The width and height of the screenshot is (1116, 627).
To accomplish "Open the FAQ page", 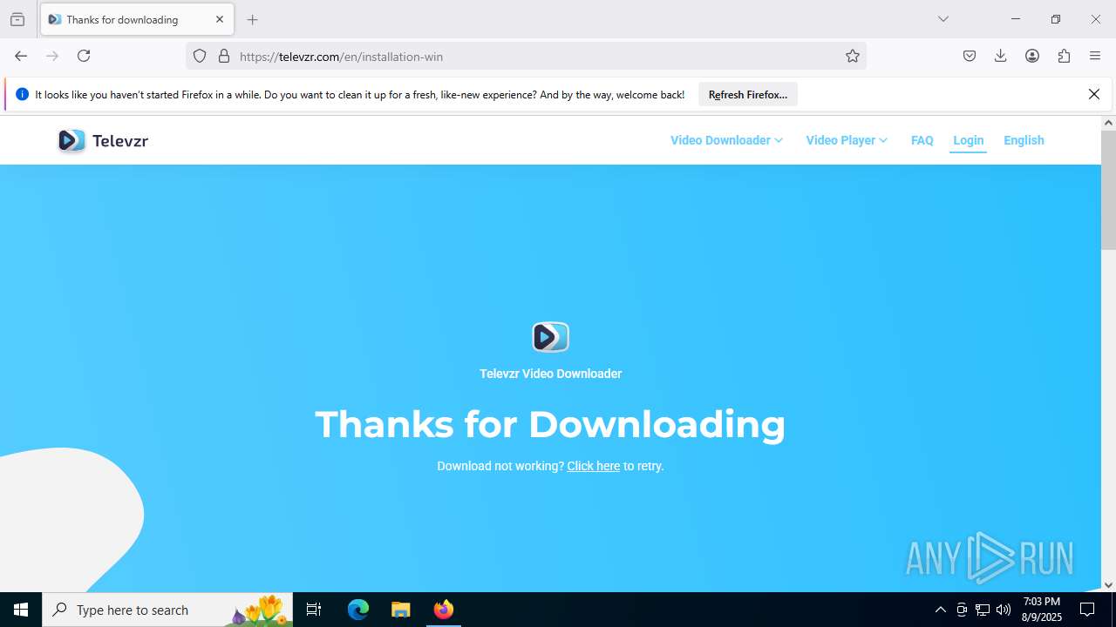I will 922,140.
